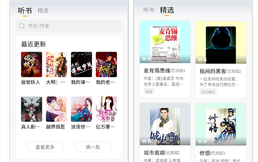
Task: Click the 玄幻奇幻 category tag
Action: [x=208, y=92]
